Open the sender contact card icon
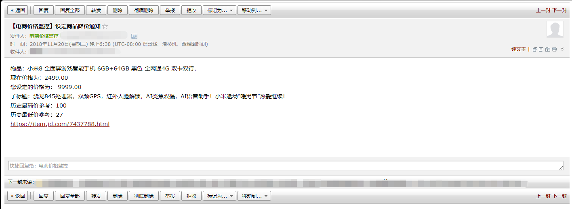Viewport: 572px width, 209px height. pyautogui.click(x=135, y=36)
